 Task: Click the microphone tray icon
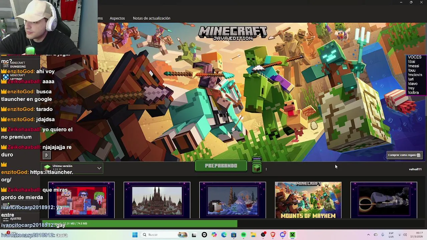(x=383, y=235)
